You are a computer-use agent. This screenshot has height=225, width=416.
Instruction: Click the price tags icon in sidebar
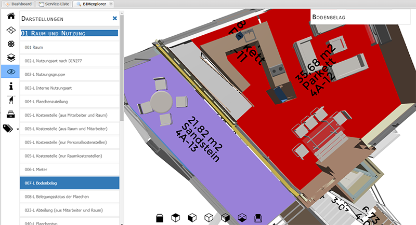tap(8, 128)
